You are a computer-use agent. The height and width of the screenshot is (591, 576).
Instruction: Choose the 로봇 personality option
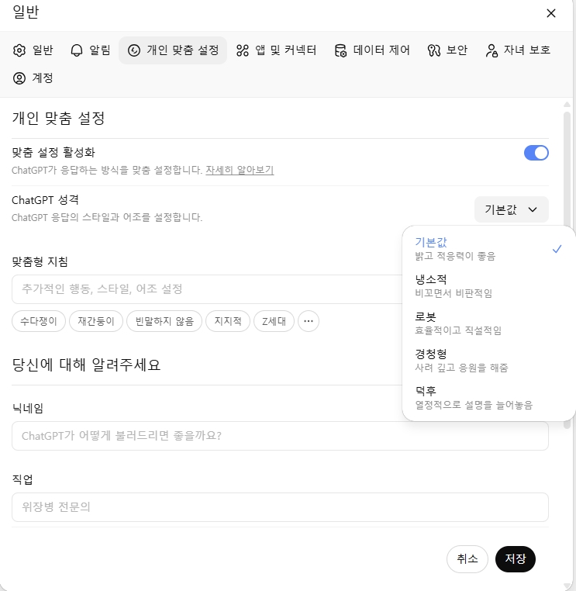(x=457, y=323)
